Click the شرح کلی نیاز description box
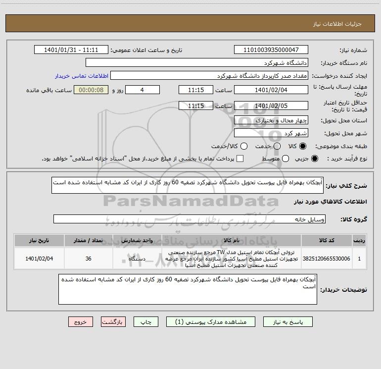The height and width of the screenshot is (369, 381). (x=188, y=185)
